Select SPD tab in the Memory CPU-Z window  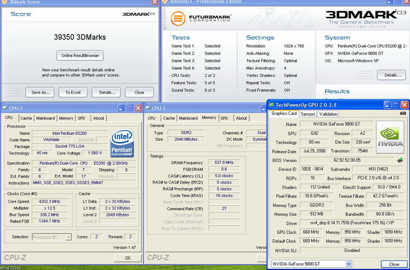tap(224, 118)
